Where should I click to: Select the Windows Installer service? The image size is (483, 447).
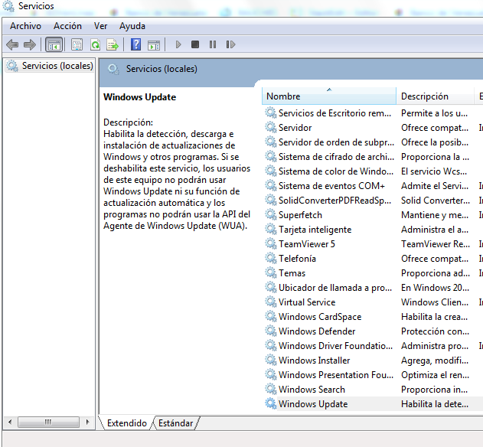(x=314, y=361)
